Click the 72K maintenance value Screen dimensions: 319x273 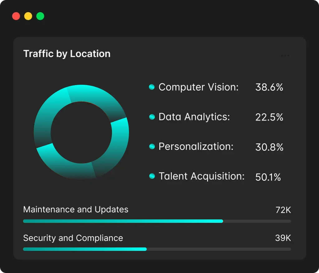pyautogui.click(x=283, y=210)
